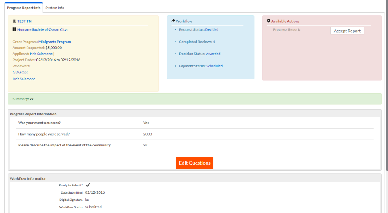Click the Workflow Status value Submitted

[93, 207]
